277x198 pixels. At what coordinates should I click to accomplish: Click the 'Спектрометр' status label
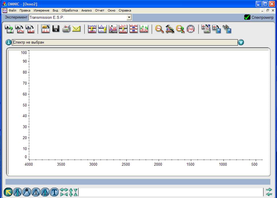pyautogui.click(x=263, y=17)
